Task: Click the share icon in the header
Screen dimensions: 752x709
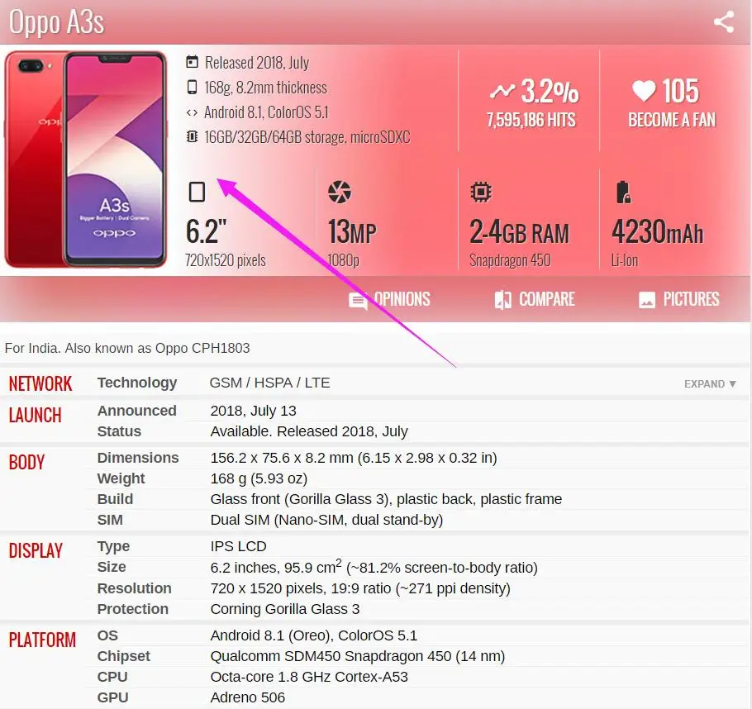Action: pyautogui.click(x=724, y=22)
